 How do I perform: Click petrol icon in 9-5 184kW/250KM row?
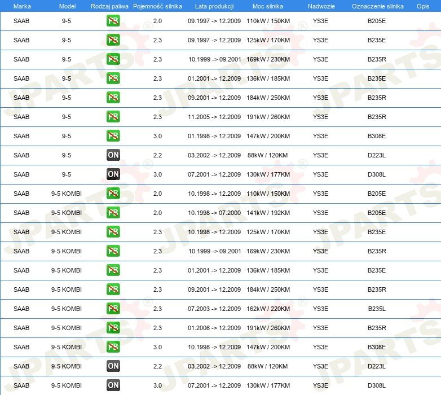click(113, 98)
